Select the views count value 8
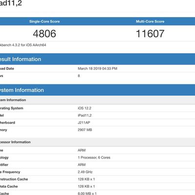195x195 pixels. (x=79, y=76)
